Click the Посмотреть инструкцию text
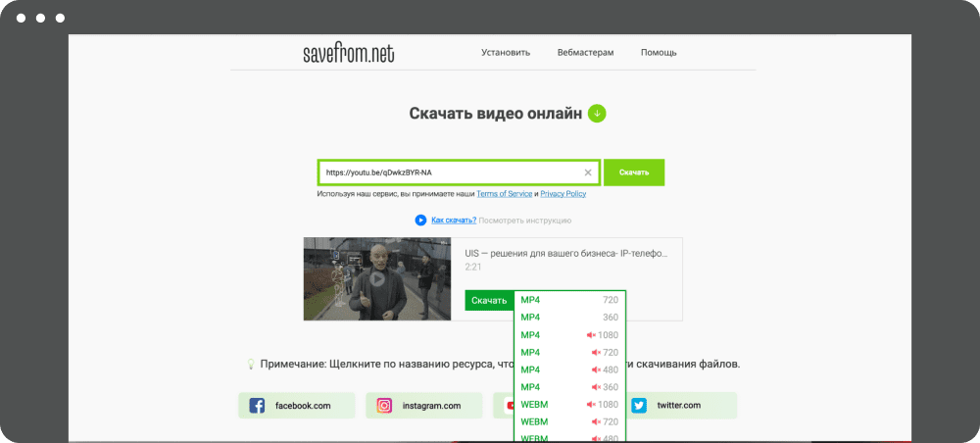The width and height of the screenshot is (980, 443). (525, 221)
